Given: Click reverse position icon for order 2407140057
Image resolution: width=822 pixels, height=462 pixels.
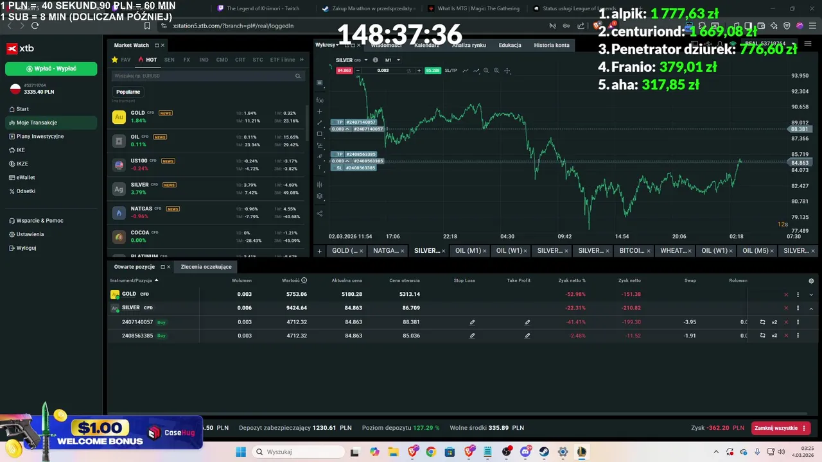Looking at the screenshot, I should tap(762, 322).
